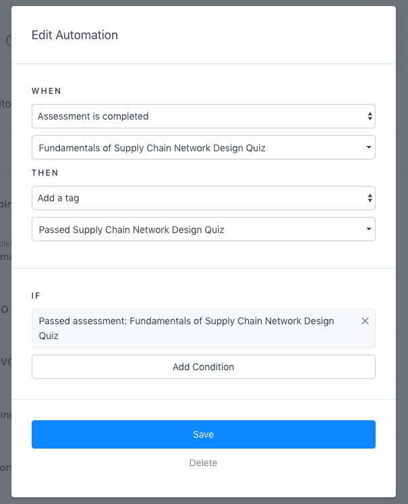This screenshot has width=408, height=504.
Task: Open the "Add a tag" action dropdown
Action: (196, 198)
